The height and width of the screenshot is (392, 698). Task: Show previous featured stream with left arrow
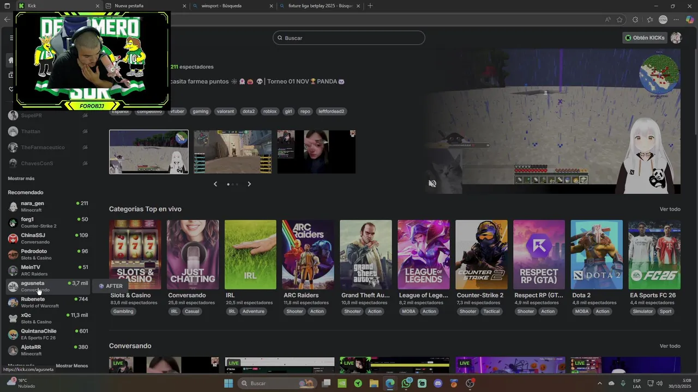[215, 184]
